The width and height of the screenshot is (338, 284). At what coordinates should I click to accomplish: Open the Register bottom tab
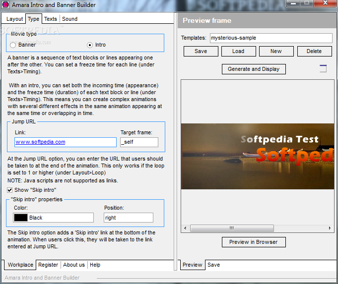48,265
